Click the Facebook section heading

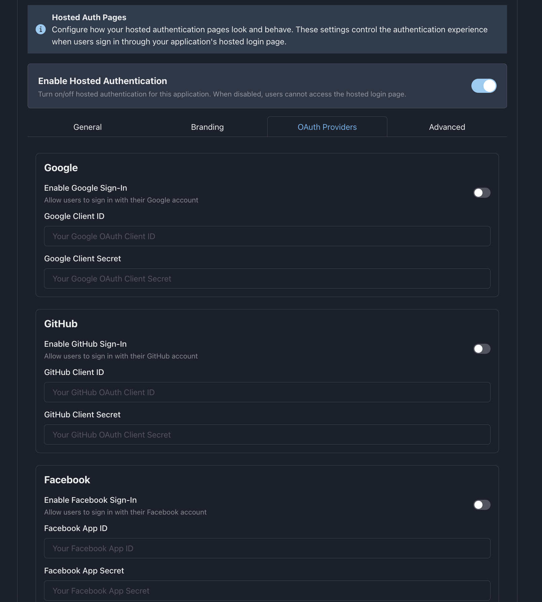(x=67, y=480)
